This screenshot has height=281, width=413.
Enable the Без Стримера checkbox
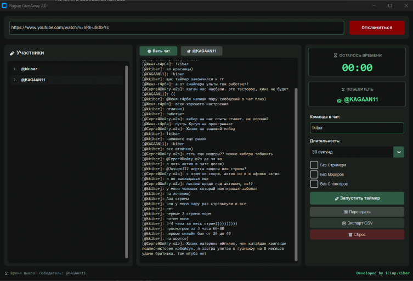(314, 165)
